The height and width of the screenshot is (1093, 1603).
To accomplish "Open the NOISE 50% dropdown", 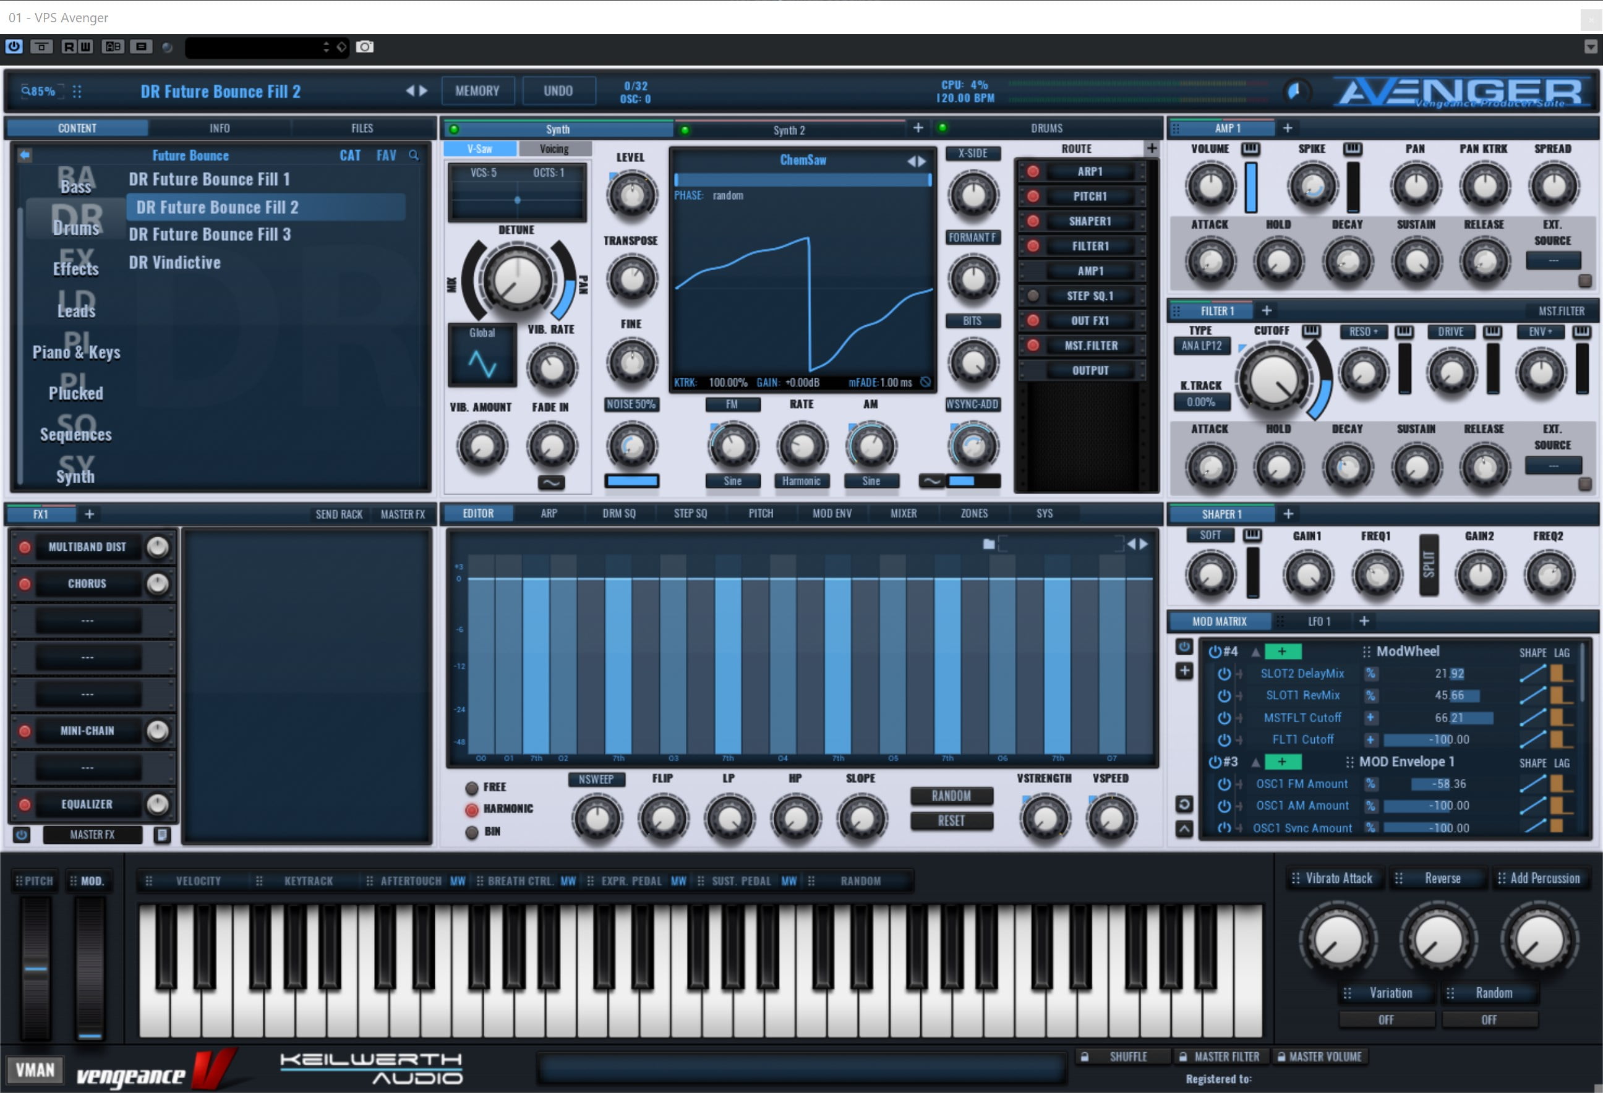I will tap(631, 404).
